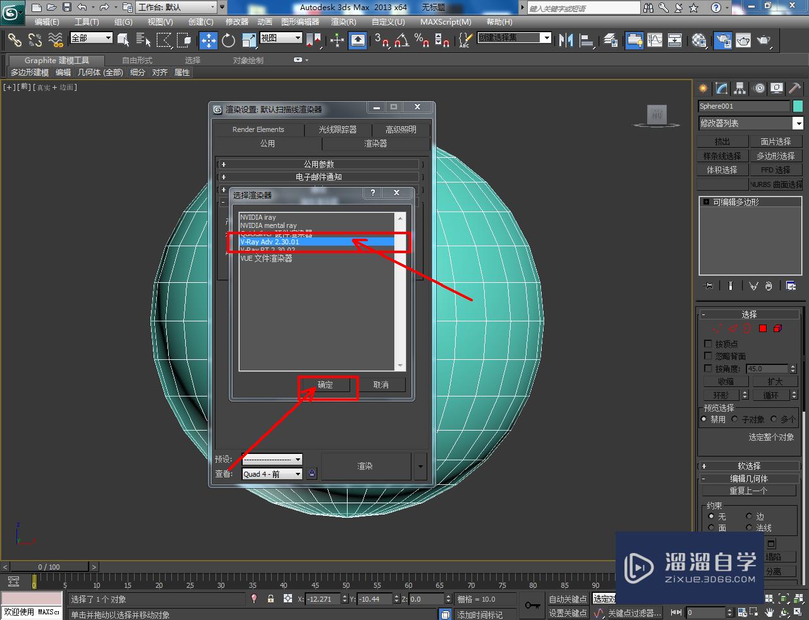Select the Select and Scale tool
The image size is (809, 620).
[249, 40]
